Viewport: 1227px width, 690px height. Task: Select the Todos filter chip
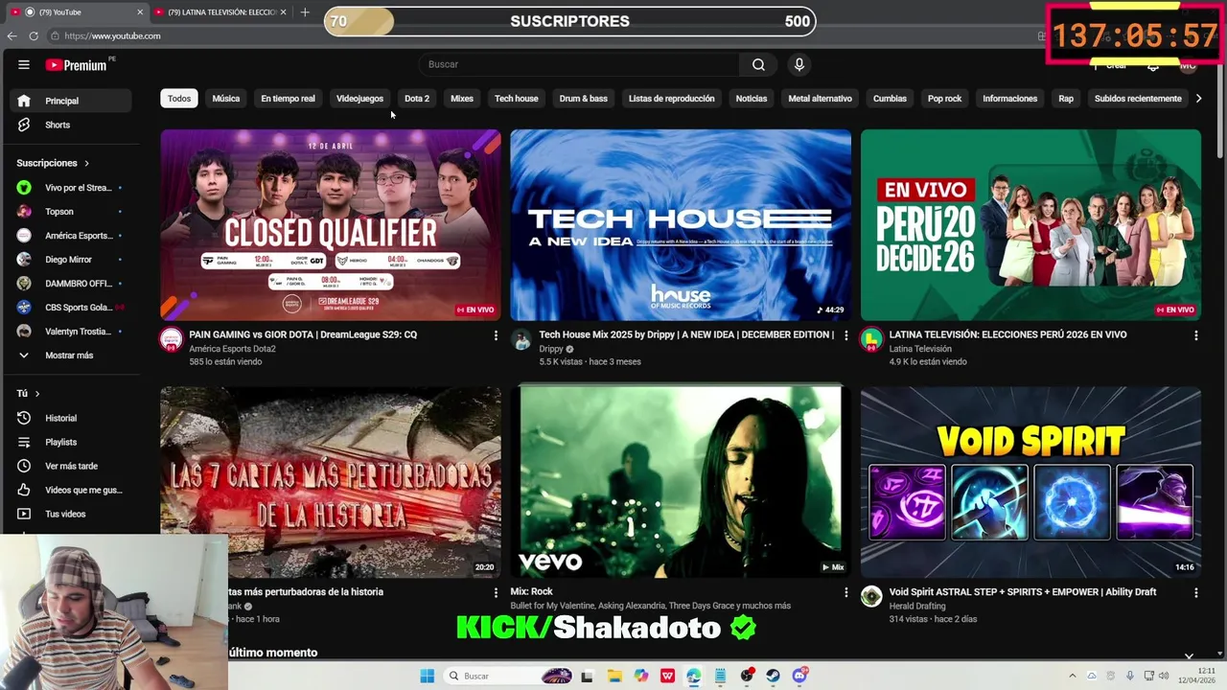179,99
